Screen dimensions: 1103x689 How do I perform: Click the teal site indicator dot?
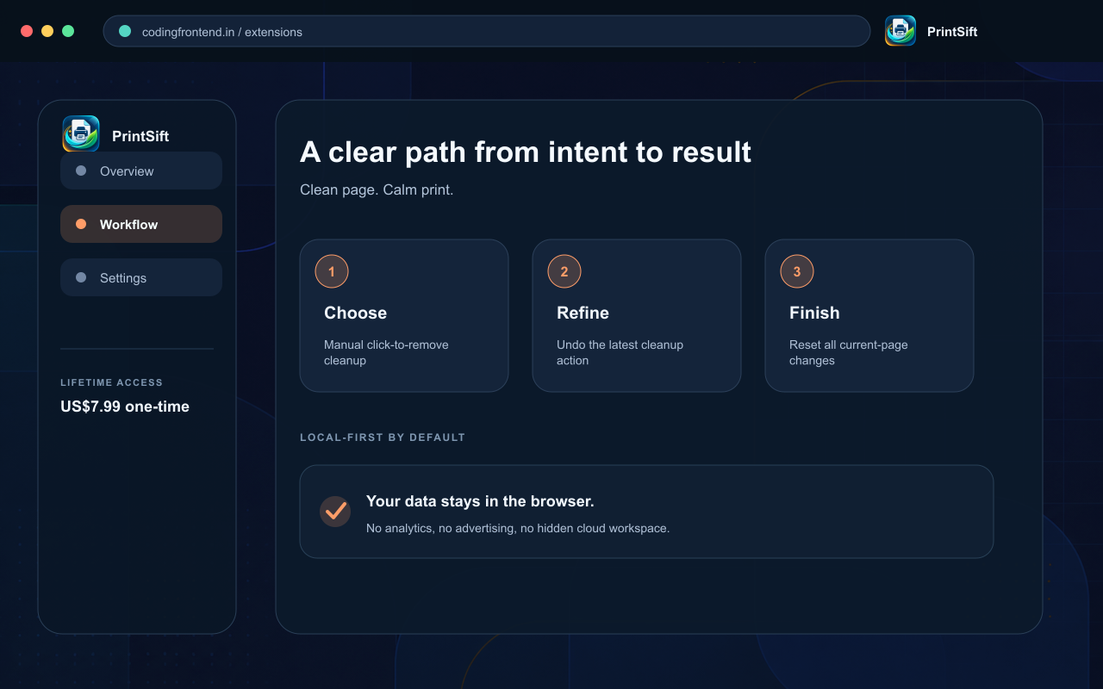click(125, 31)
